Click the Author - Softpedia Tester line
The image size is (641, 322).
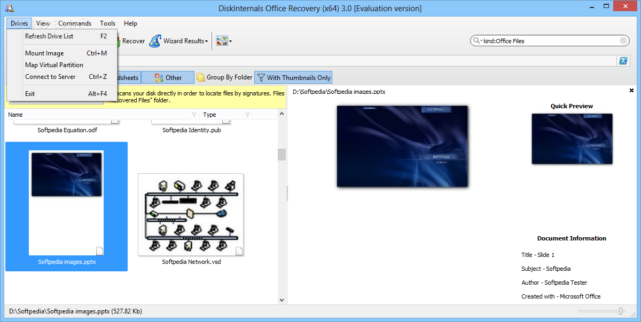click(x=554, y=283)
